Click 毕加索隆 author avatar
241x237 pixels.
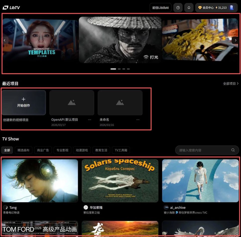tap(86, 207)
